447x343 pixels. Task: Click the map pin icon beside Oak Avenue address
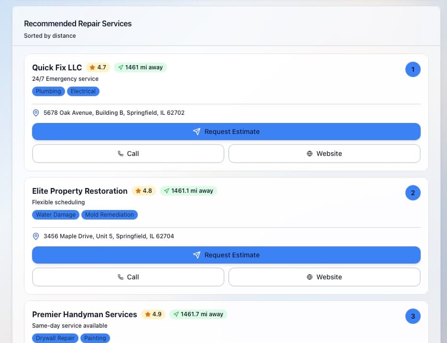pos(36,113)
